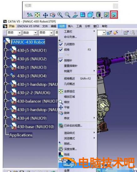Click the Shading cylinder render style icon

98,15
